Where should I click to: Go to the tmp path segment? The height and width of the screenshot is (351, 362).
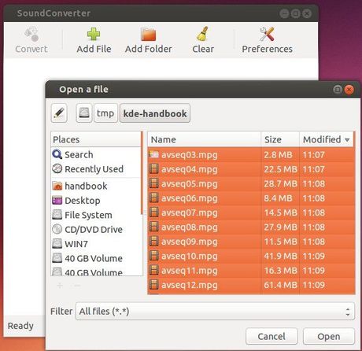105,113
